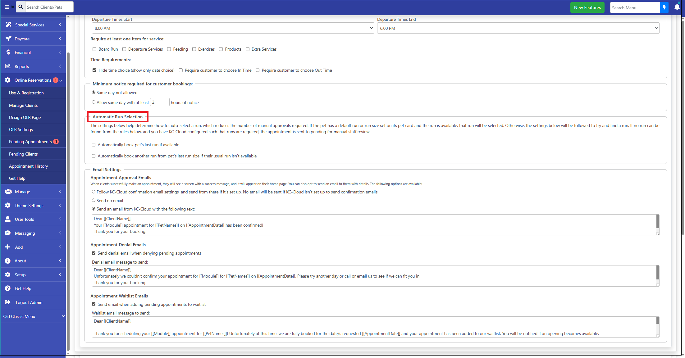Screen dimensions: 685x358
Task: Uncheck Hide time choice checkbox
Action: click(x=94, y=70)
